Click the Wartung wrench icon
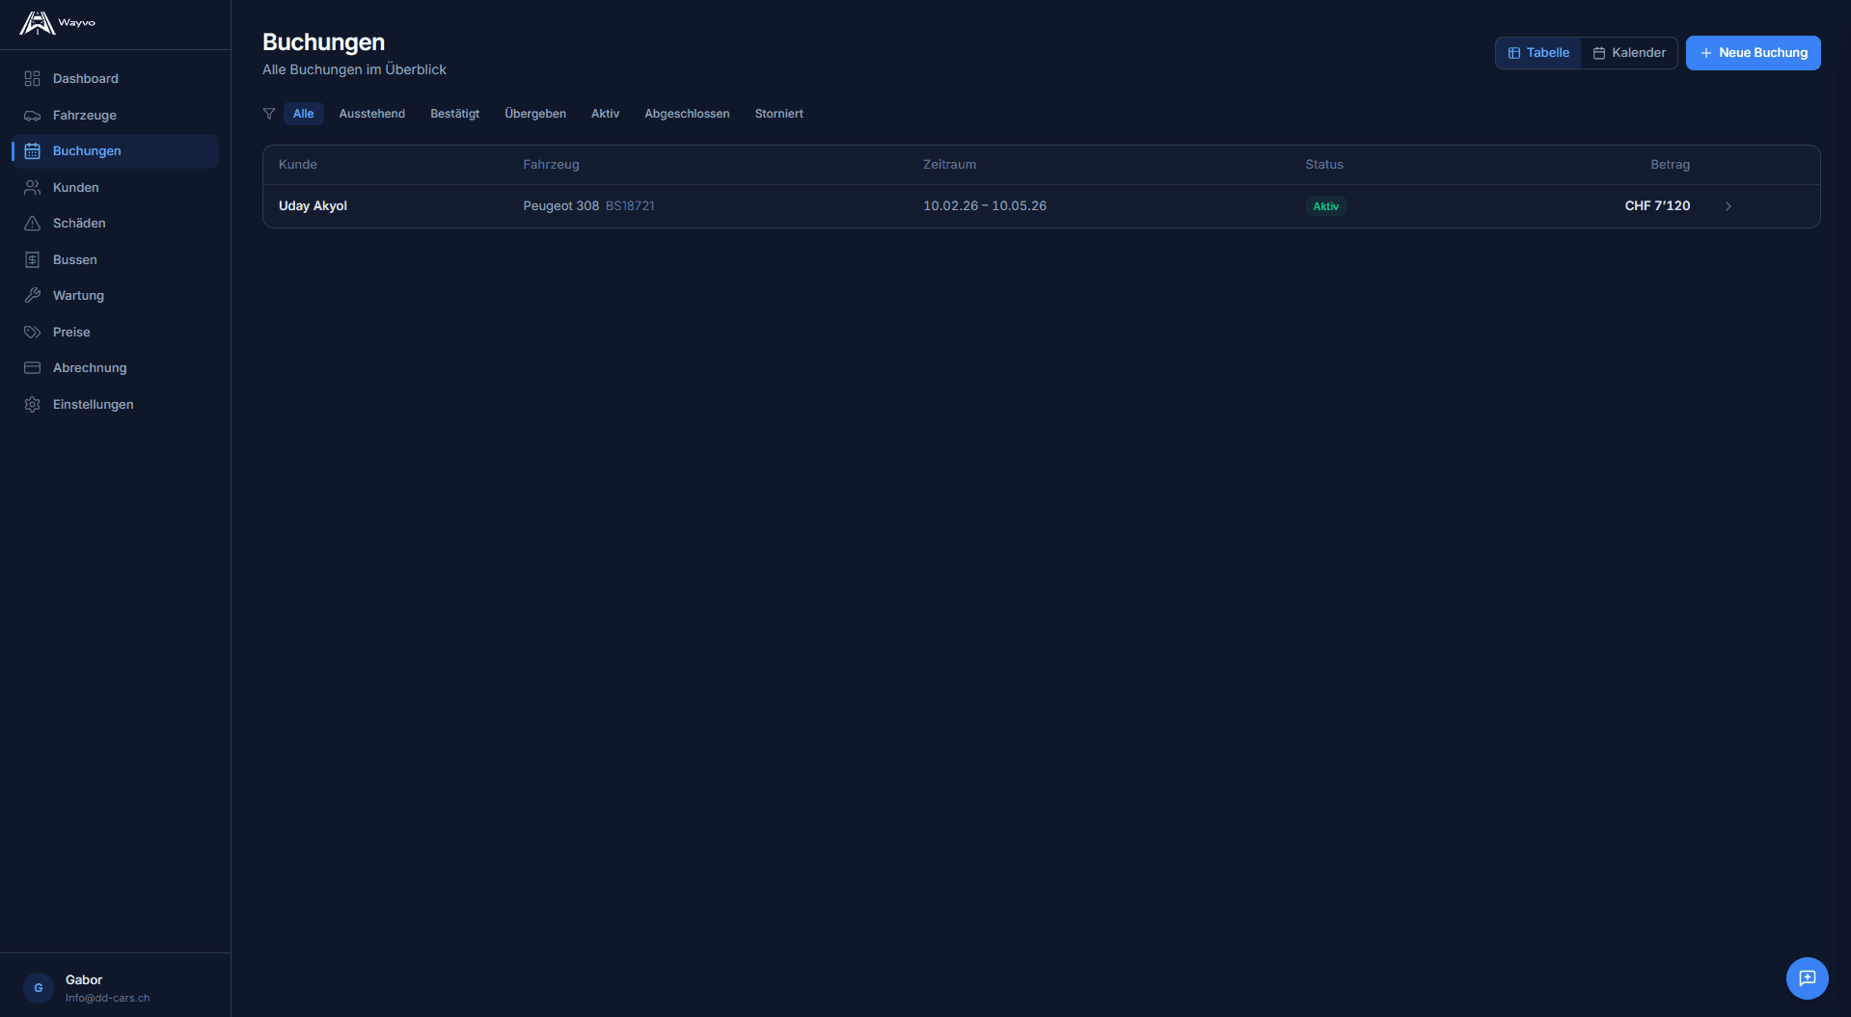 click(x=32, y=296)
